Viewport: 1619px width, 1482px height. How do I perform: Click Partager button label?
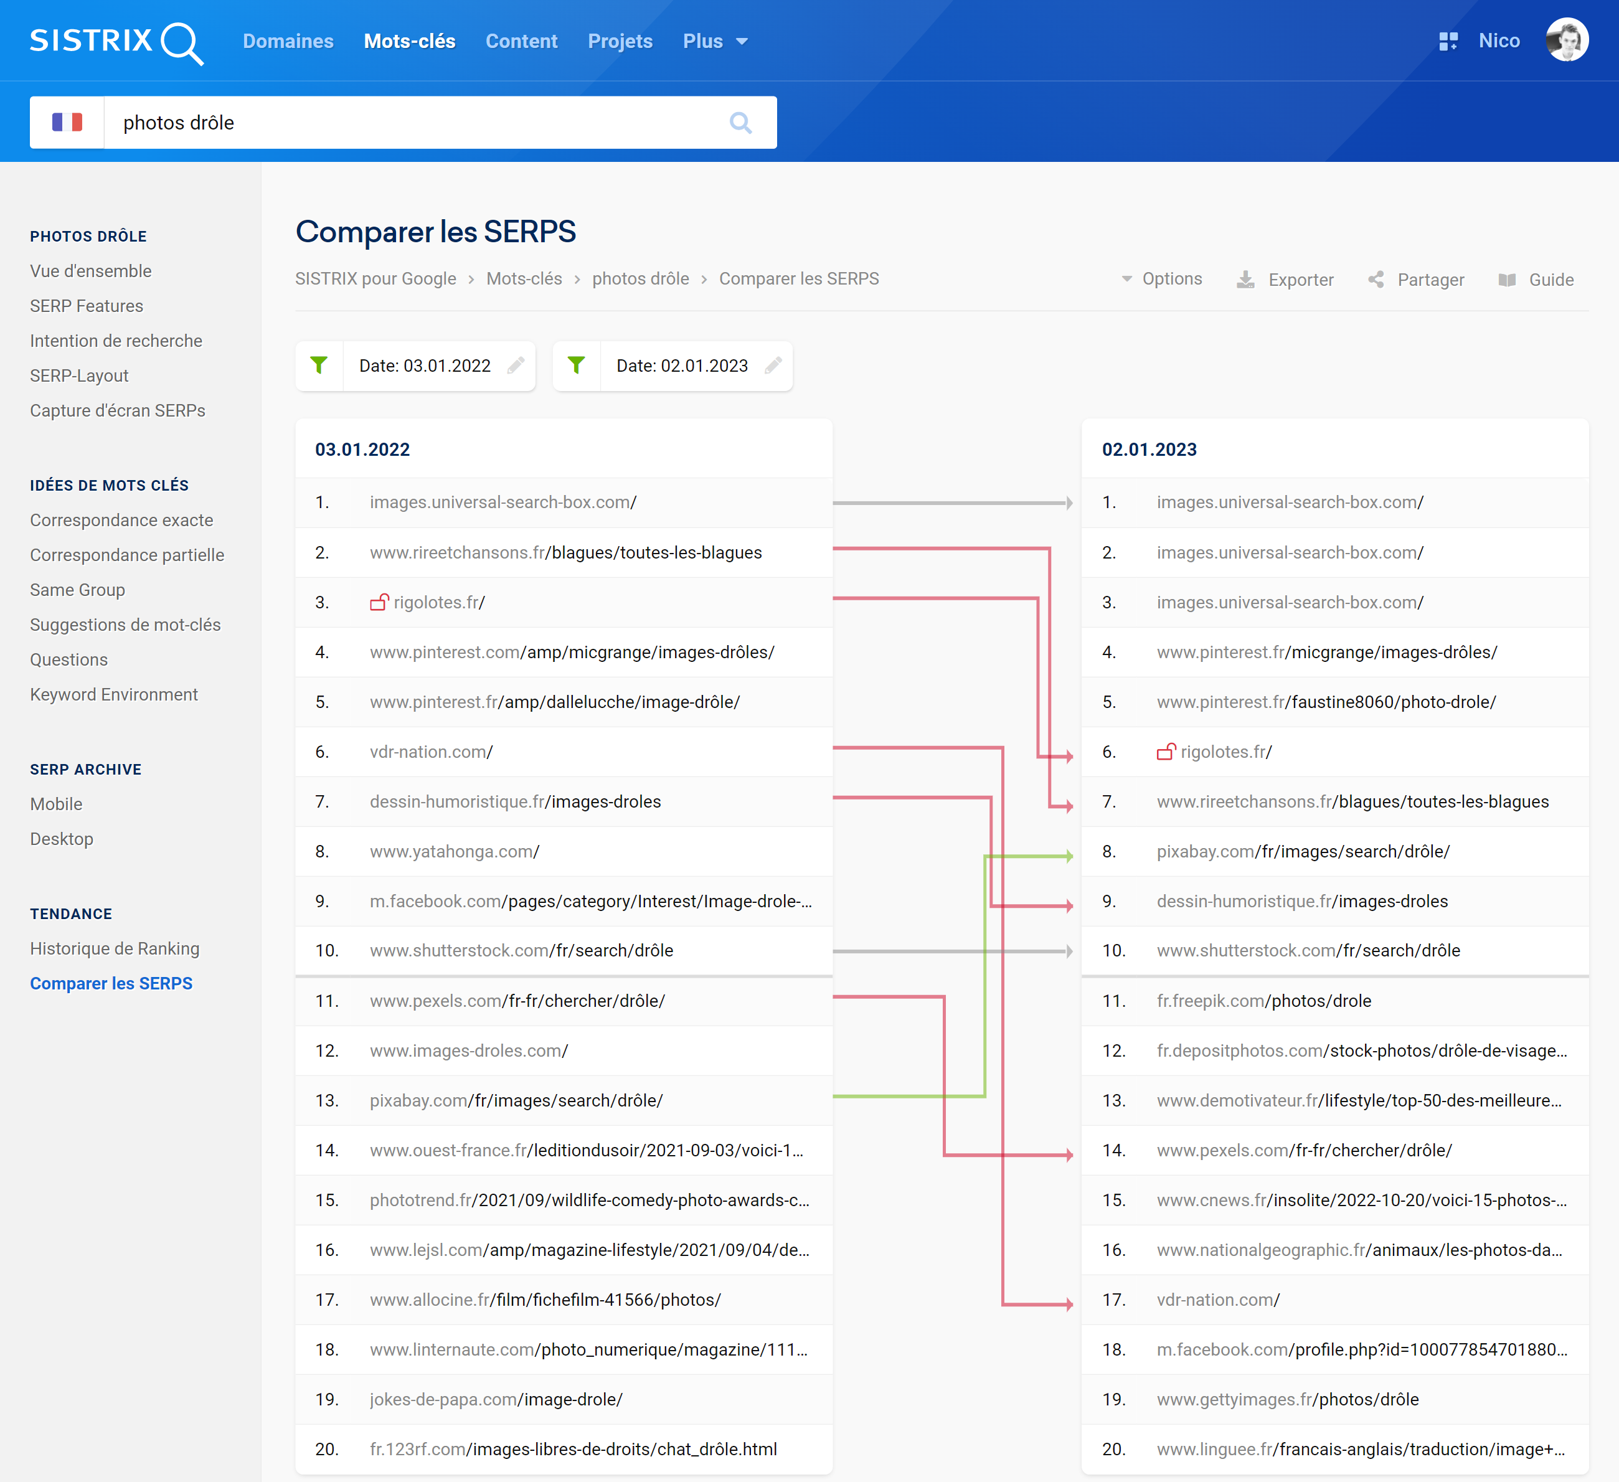tap(1431, 280)
